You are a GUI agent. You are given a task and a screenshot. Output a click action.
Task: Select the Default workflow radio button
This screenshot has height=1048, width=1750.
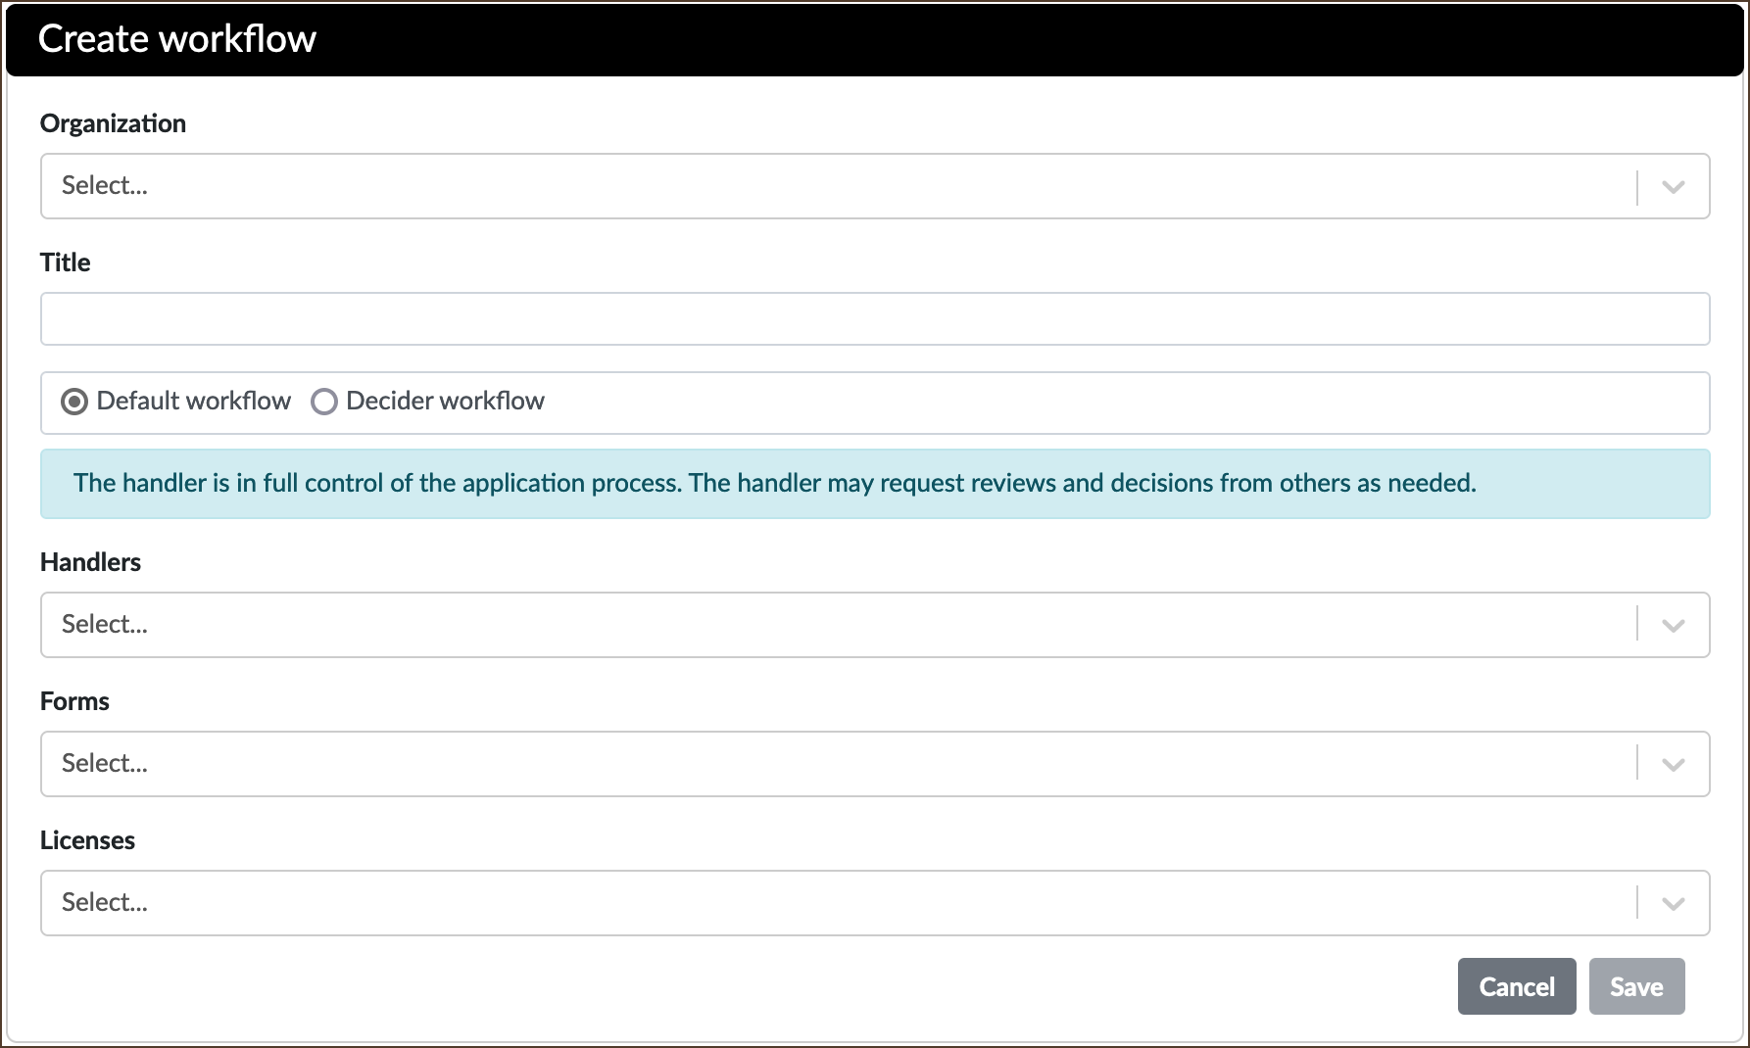click(x=74, y=402)
